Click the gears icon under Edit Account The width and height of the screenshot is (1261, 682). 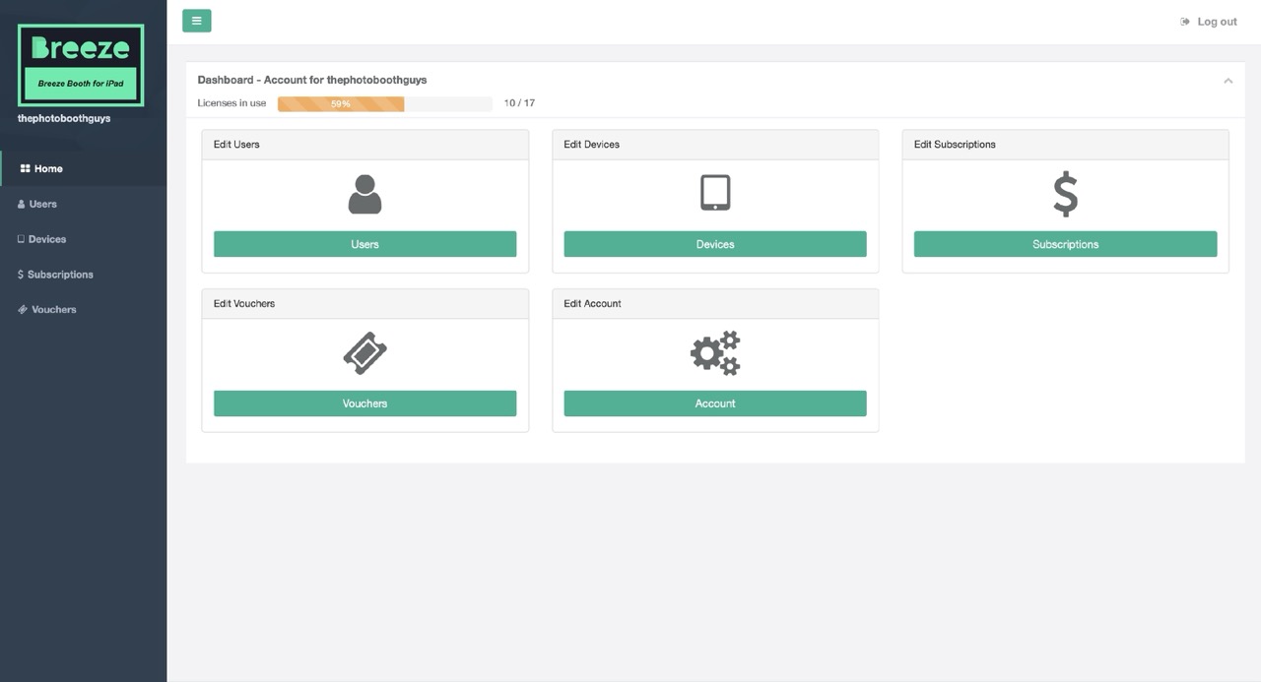715,353
